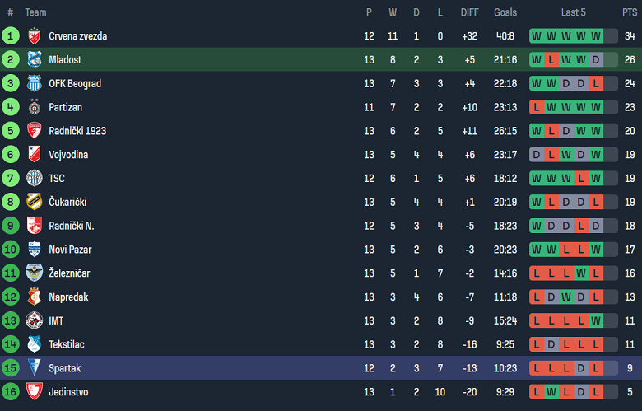Open Spartak team name link
The height and width of the screenshot is (411, 642).
point(64,368)
